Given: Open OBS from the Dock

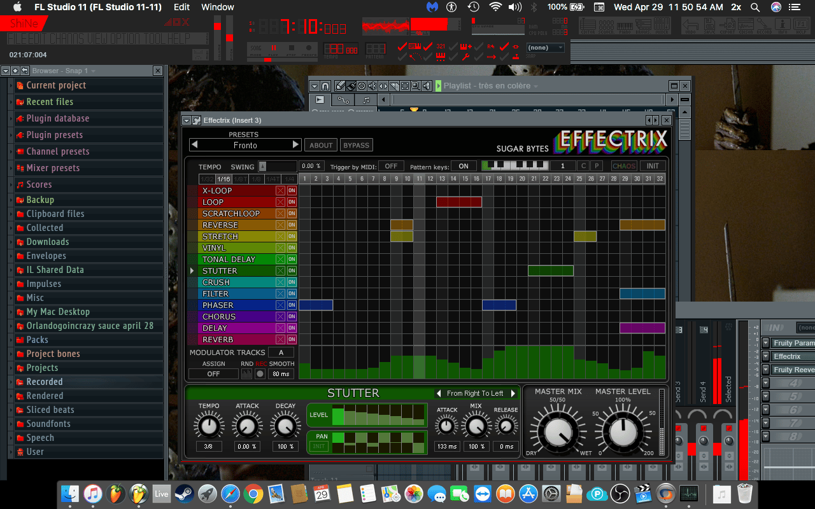Looking at the screenshot, I should (620, 493).
